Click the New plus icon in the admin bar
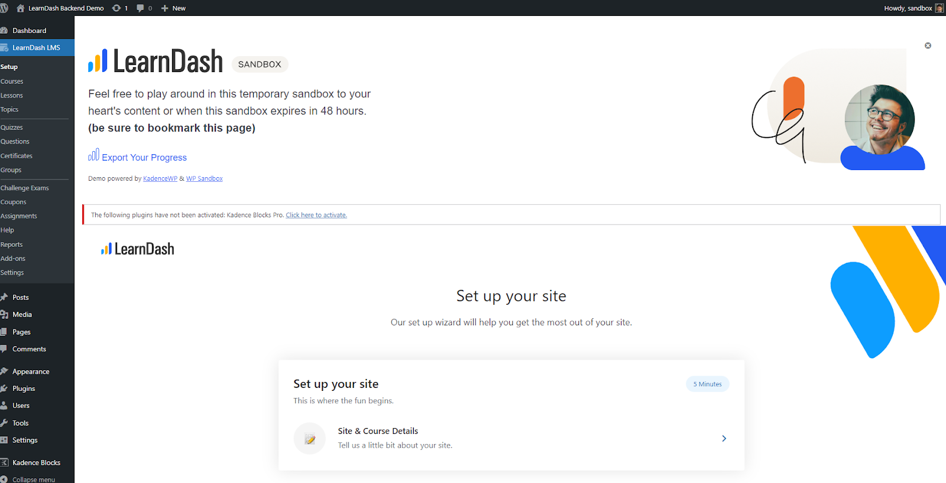Screen dimensions: 946x483 [165, 8]
